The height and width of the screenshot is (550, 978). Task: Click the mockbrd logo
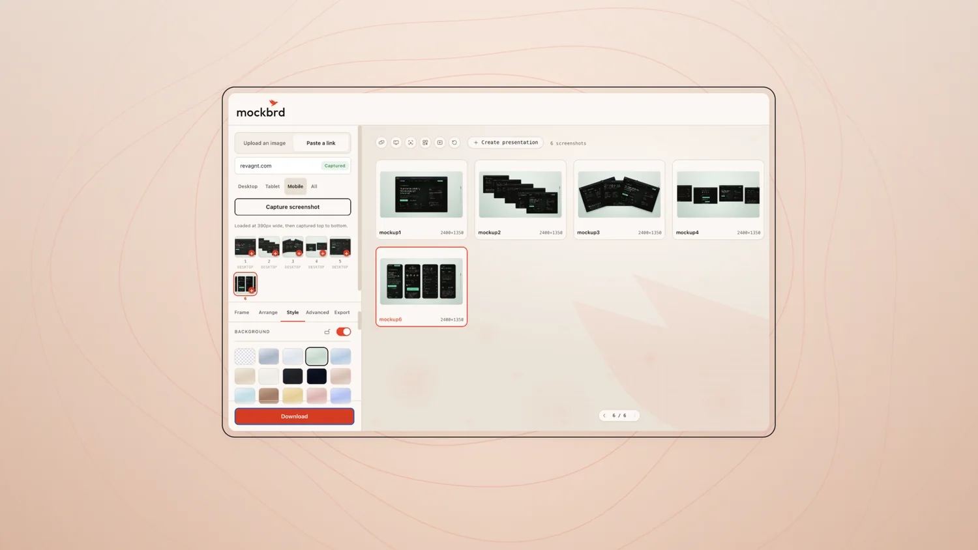[261, 109]
